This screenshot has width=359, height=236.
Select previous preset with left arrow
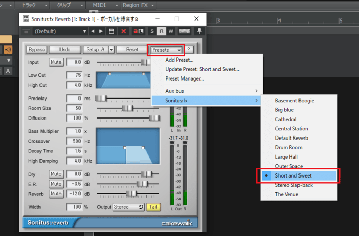93,31
